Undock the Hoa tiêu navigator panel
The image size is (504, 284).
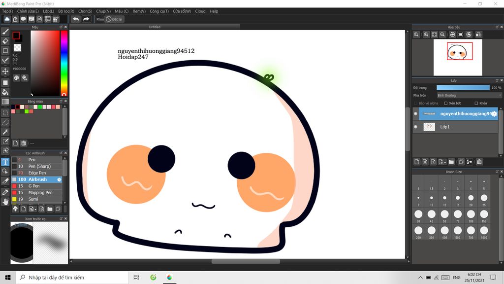coord(497,27)
